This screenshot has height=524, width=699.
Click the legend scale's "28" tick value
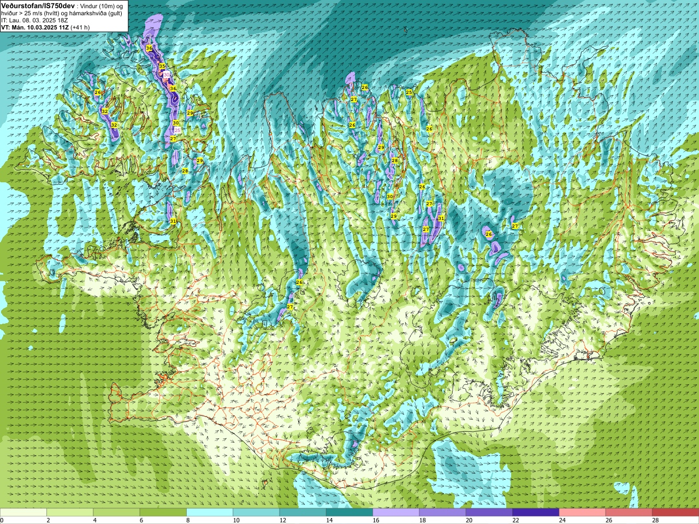(x=655, y=520)
